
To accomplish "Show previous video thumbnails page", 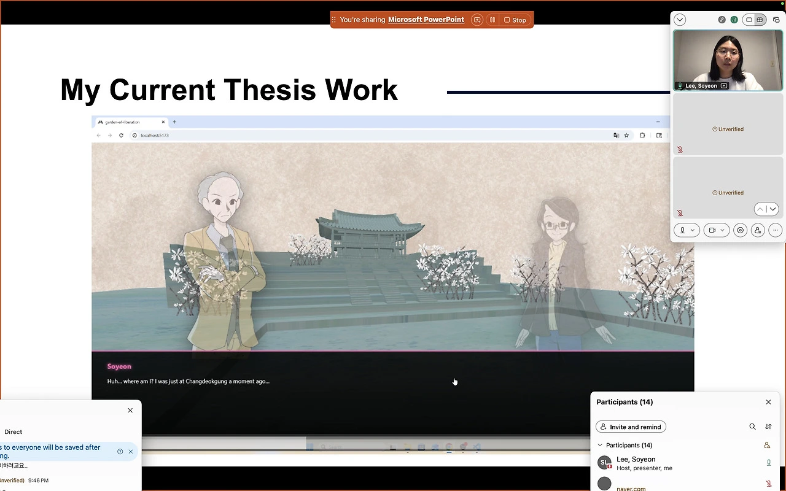I will click(760, 209).
